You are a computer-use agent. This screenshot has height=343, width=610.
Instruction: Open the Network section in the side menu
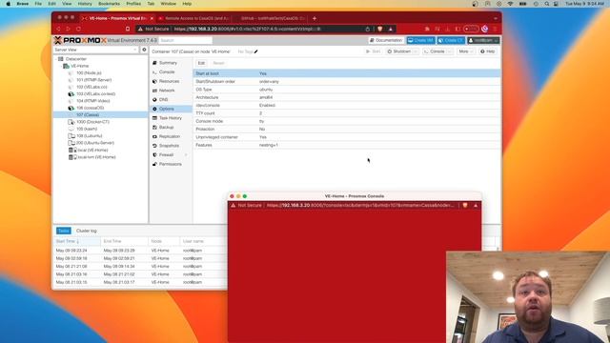[167, 91]
